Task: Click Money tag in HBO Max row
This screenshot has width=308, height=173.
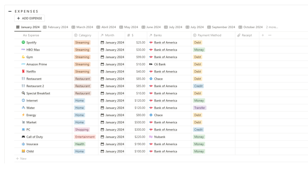Action: coord(199,50)
